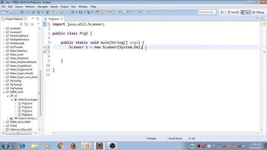The image size is (267, 150).
Task: Switch to the Debug perspective
Action: tap(258, 12)
